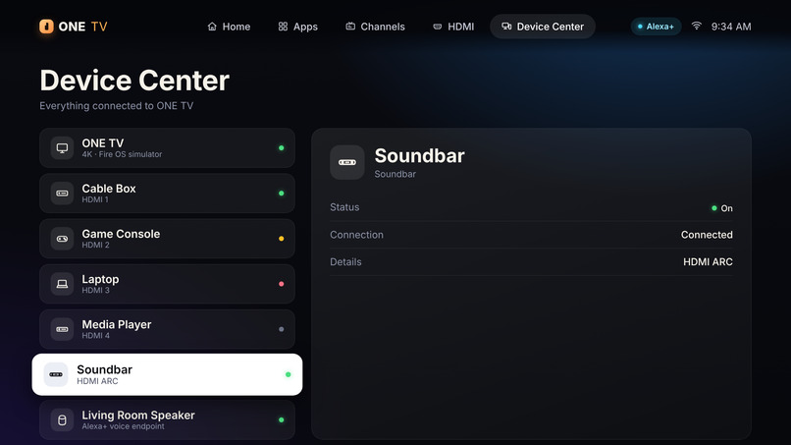Click the HDMI port icon

[x=438, y=27]
